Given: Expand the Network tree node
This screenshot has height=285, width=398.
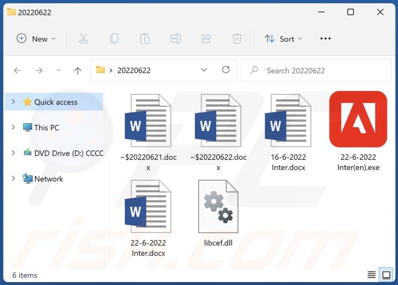Looking at the screenshot, I should coord(14,179).
